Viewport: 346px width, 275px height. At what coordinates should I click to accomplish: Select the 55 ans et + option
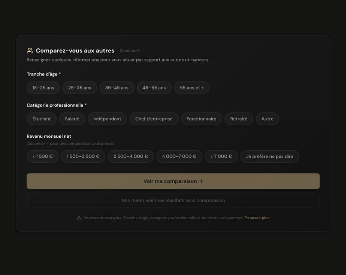tap(191, 88)
